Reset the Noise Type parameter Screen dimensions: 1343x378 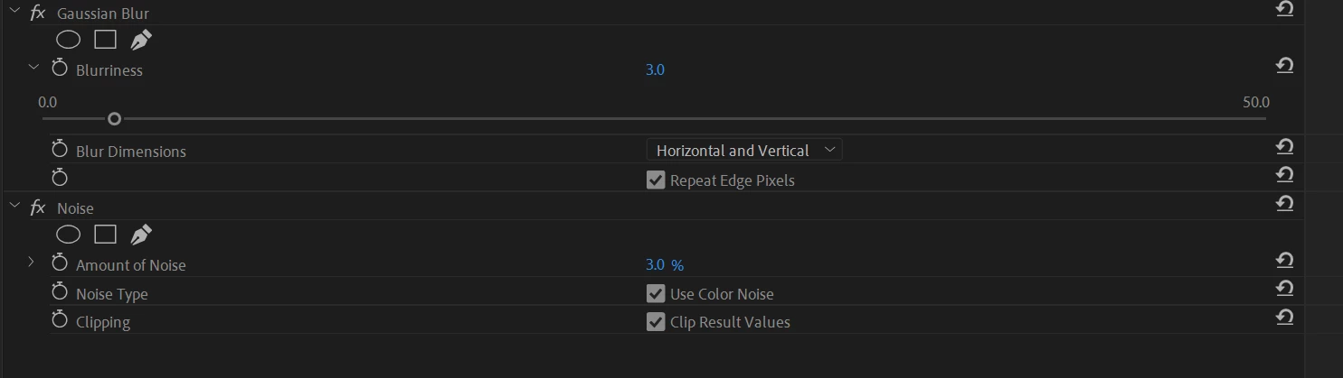(x=1283, y=289)
